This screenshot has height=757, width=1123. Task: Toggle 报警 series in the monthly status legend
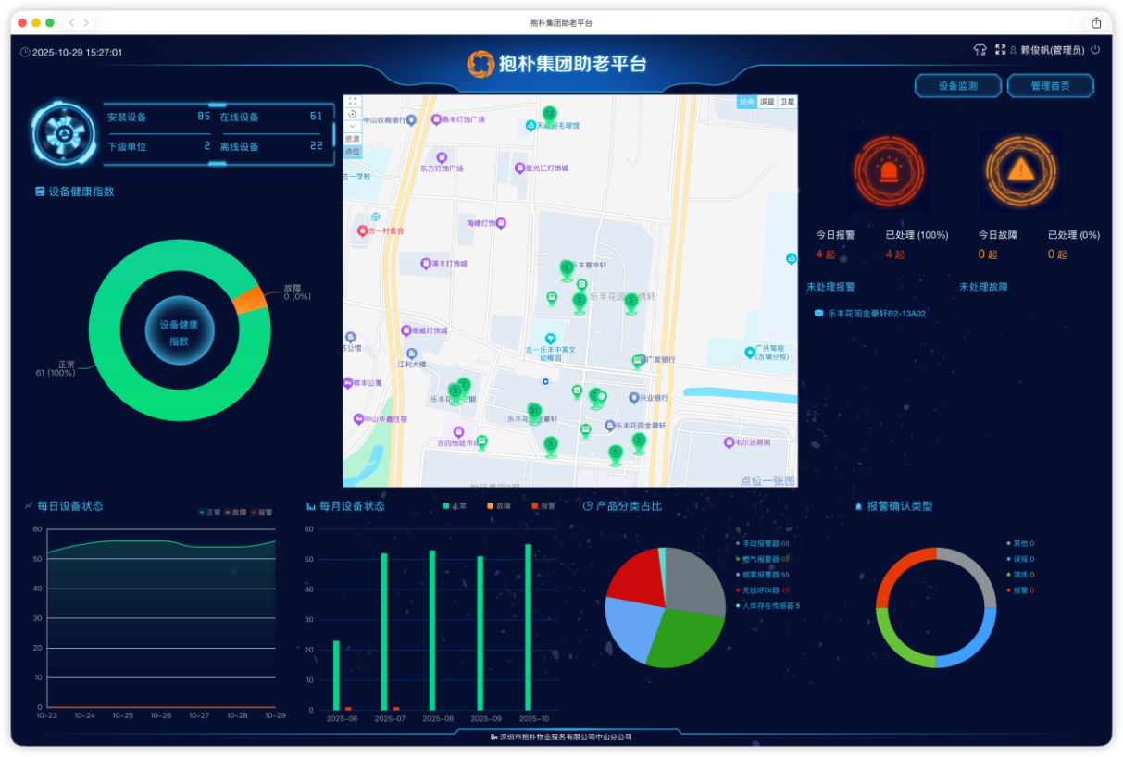(x=543, y=506)
